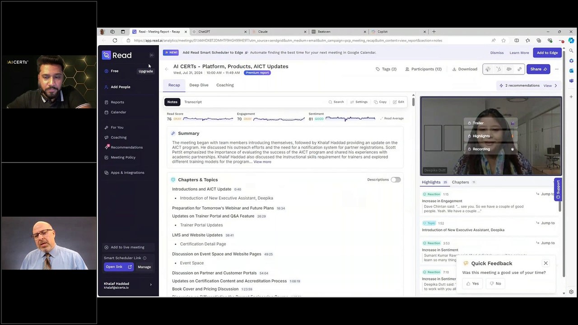Screen dimensions: 578x325
Task: Open the Edge Copilot sidebar icon
Action: coord(571,40)
